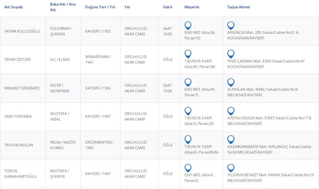Open cemetery map pin for FATMA KOLCUOĞLU
The width and height of the screenshot is (319, 189).
pos(188,25)
